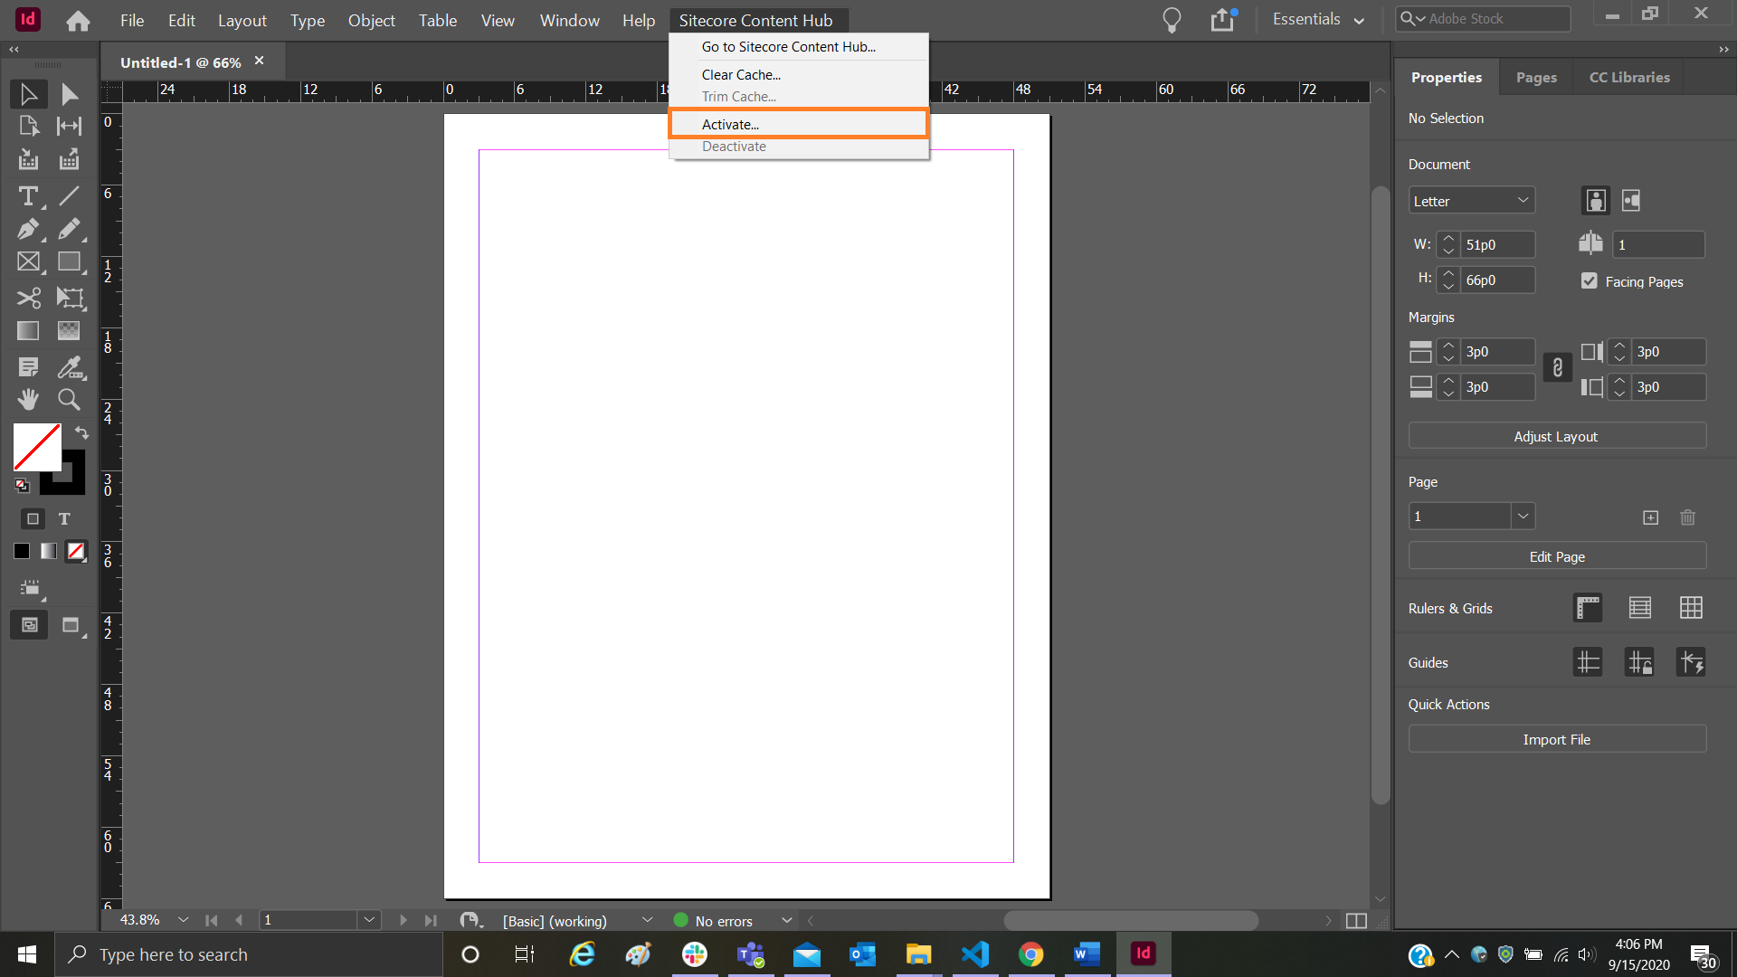The width and height of the screenshot is (1737, 977).
Task: Set formatting affects container
Action: pyautogui.click(x=33, y=518)
